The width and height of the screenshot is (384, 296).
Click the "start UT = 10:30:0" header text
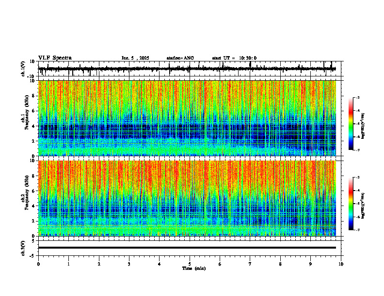tap(234, 58)
